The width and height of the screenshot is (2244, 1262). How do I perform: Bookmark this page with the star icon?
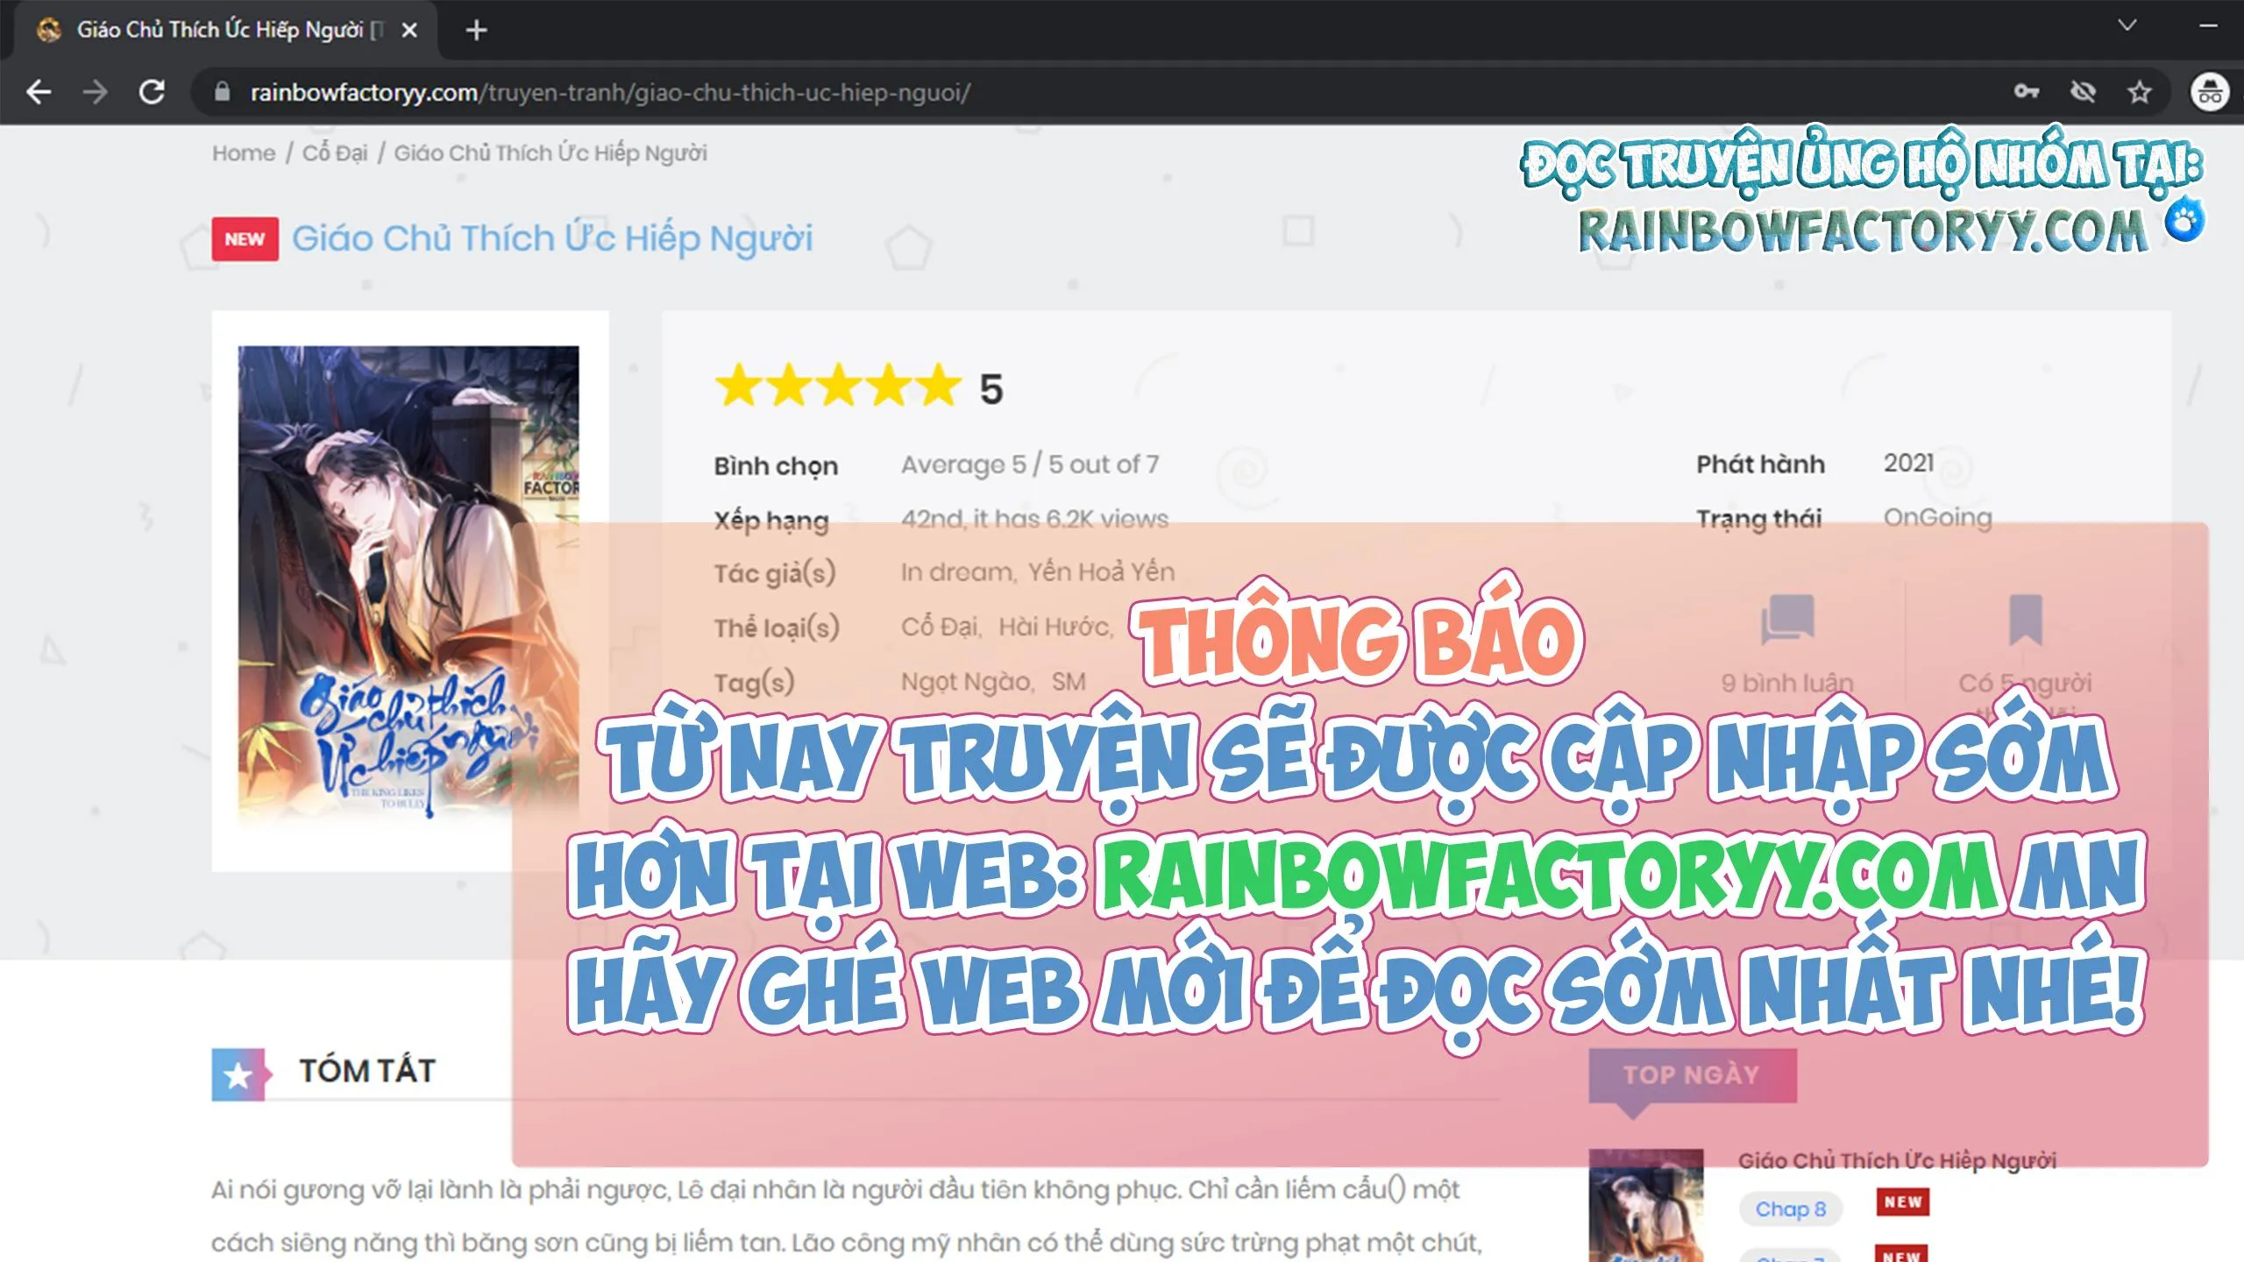(2140, 90)
